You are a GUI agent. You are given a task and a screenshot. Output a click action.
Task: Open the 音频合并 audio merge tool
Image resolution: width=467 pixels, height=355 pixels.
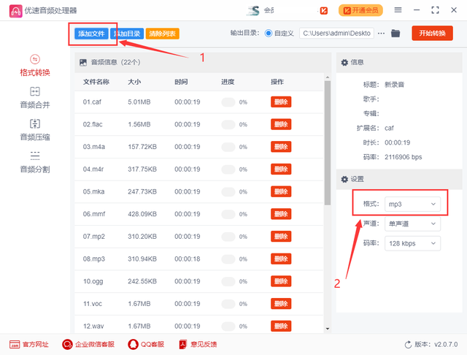point(35,92)
